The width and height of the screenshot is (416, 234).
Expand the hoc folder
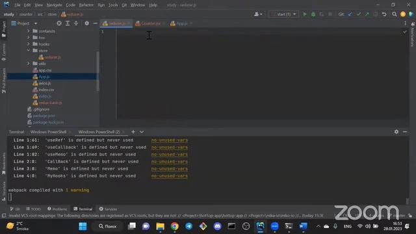[29, 38]
